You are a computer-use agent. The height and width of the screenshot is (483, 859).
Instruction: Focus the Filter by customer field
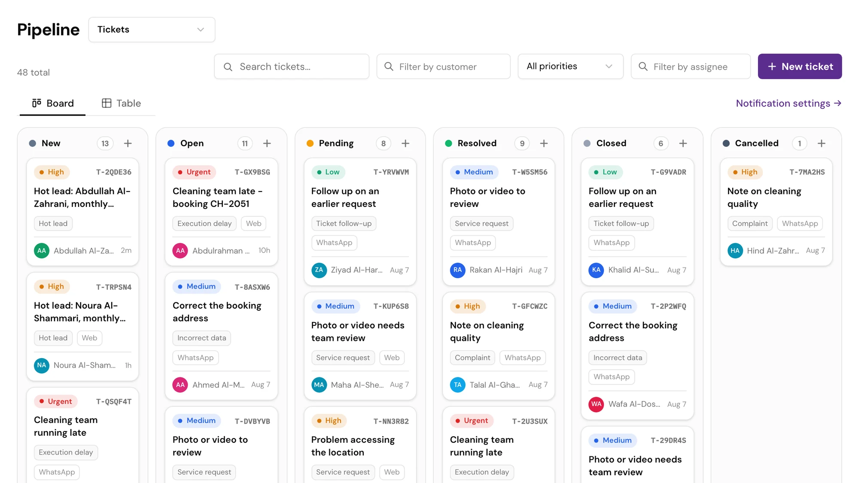click(x=443, y=67)
